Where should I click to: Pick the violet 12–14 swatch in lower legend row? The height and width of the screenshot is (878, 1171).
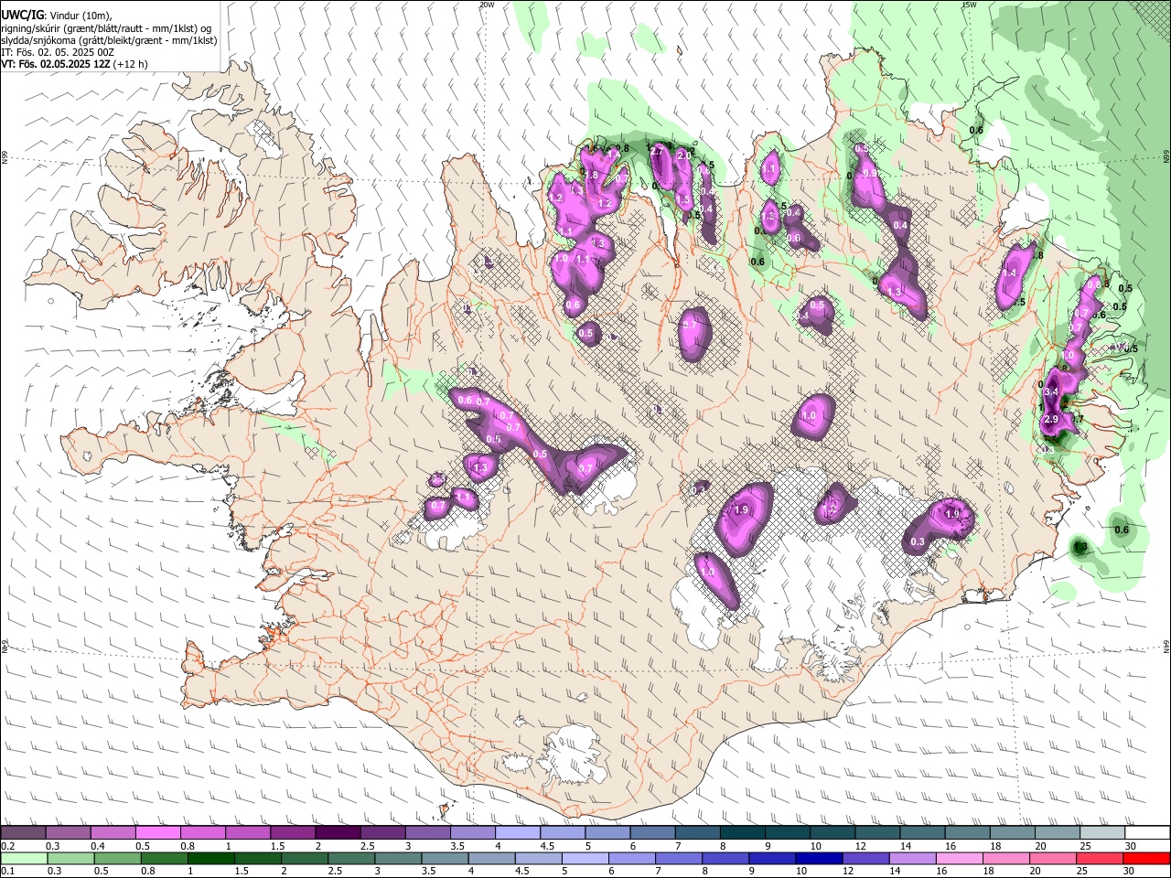tap(865, 858)
